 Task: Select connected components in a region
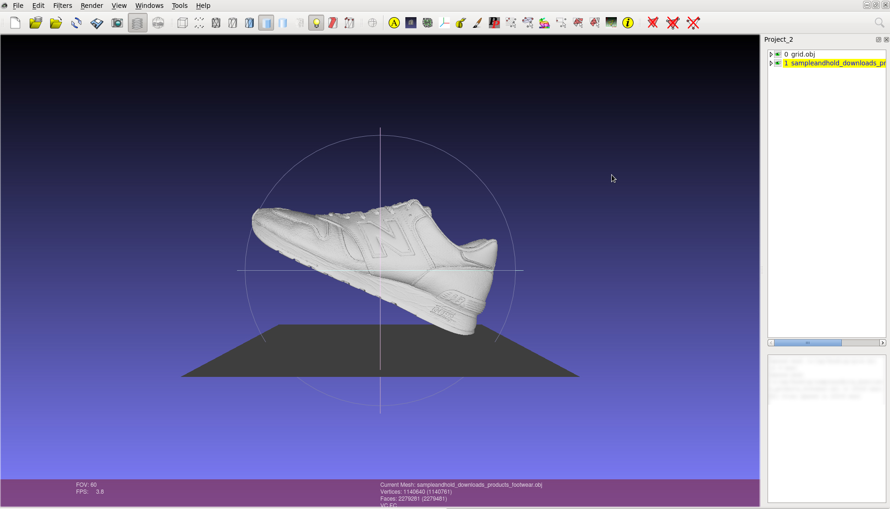coord(595,23)
